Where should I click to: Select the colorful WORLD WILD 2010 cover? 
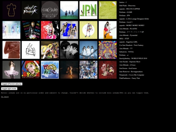[x=108, y=50]
